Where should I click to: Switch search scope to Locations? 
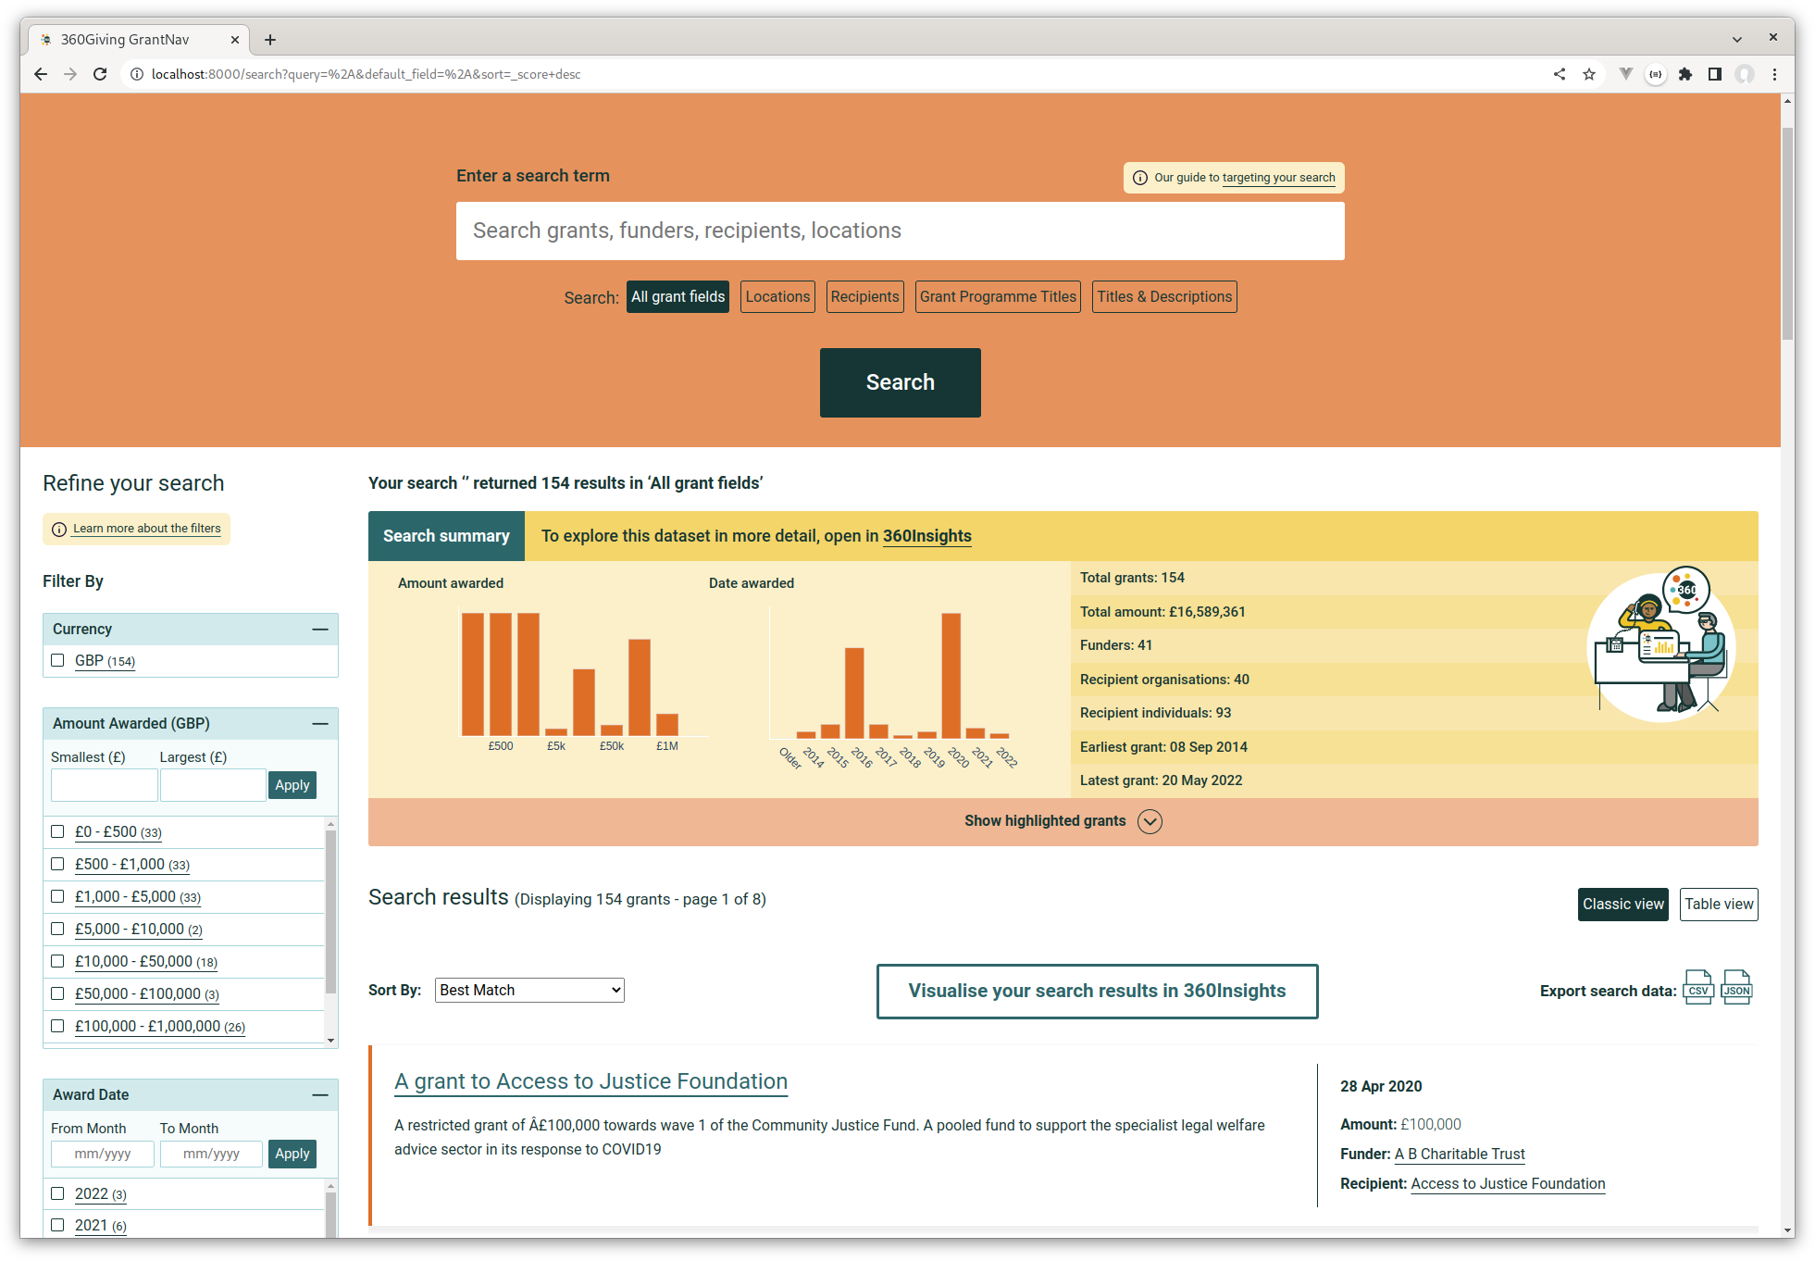tap(777, 296)
